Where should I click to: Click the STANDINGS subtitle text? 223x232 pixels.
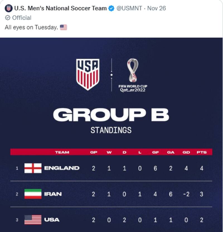[111, 130]
